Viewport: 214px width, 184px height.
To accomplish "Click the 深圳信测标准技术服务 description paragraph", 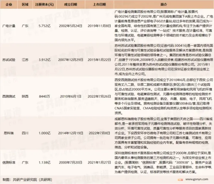I will [x=164, y=162].
